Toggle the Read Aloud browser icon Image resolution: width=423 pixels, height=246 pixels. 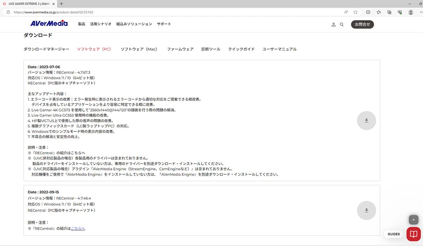346,12
